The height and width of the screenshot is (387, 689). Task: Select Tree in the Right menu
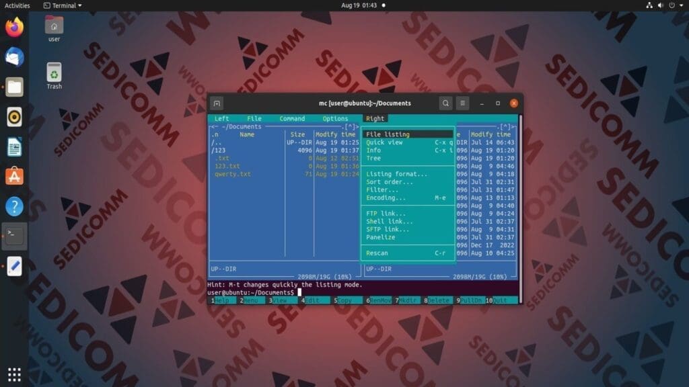click(x=408, y=159)
